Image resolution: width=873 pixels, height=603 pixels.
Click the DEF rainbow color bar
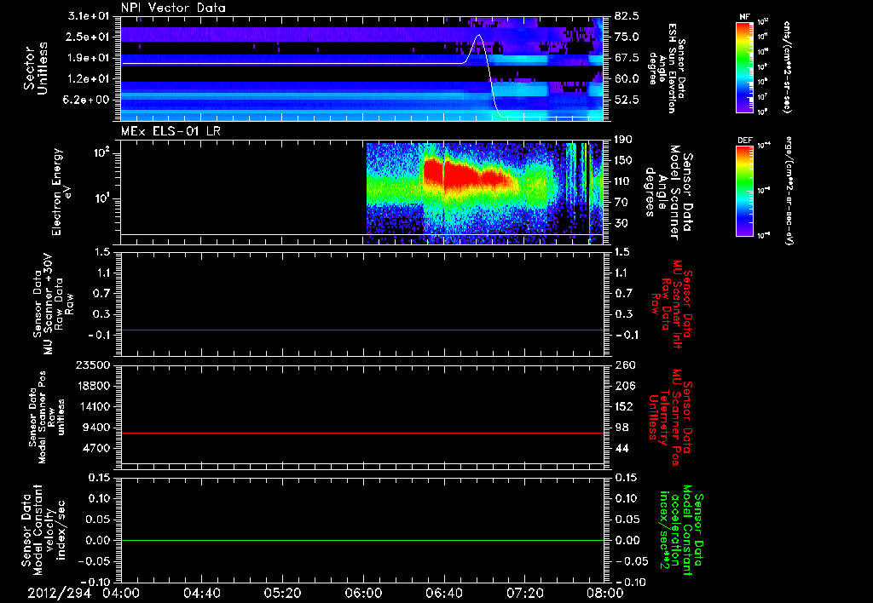(x=744, y=191)
